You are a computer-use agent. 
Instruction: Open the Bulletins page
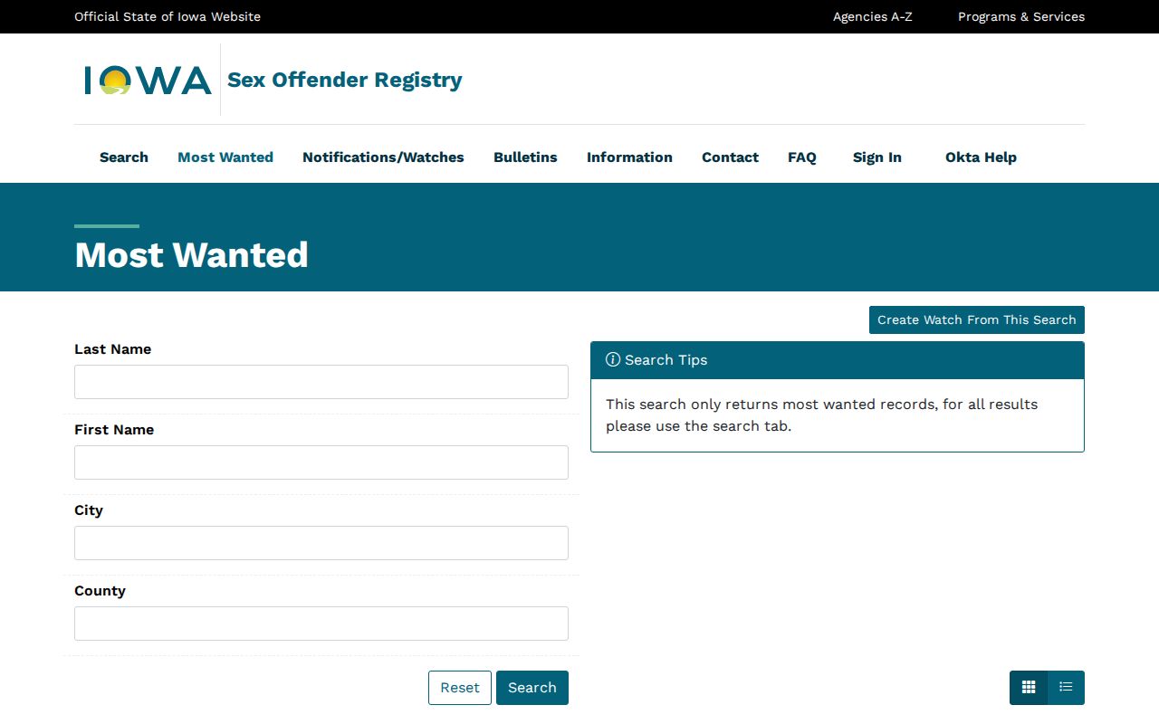coord(525,157)
